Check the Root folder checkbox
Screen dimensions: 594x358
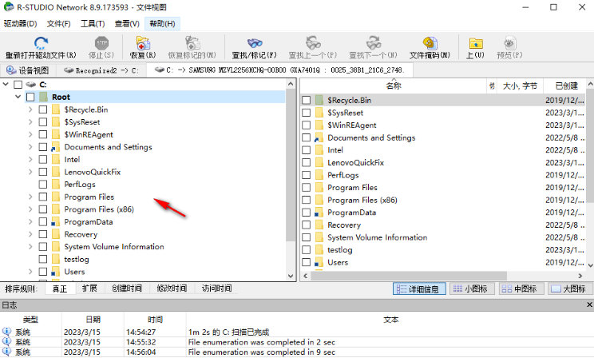[x=30, y=97]
